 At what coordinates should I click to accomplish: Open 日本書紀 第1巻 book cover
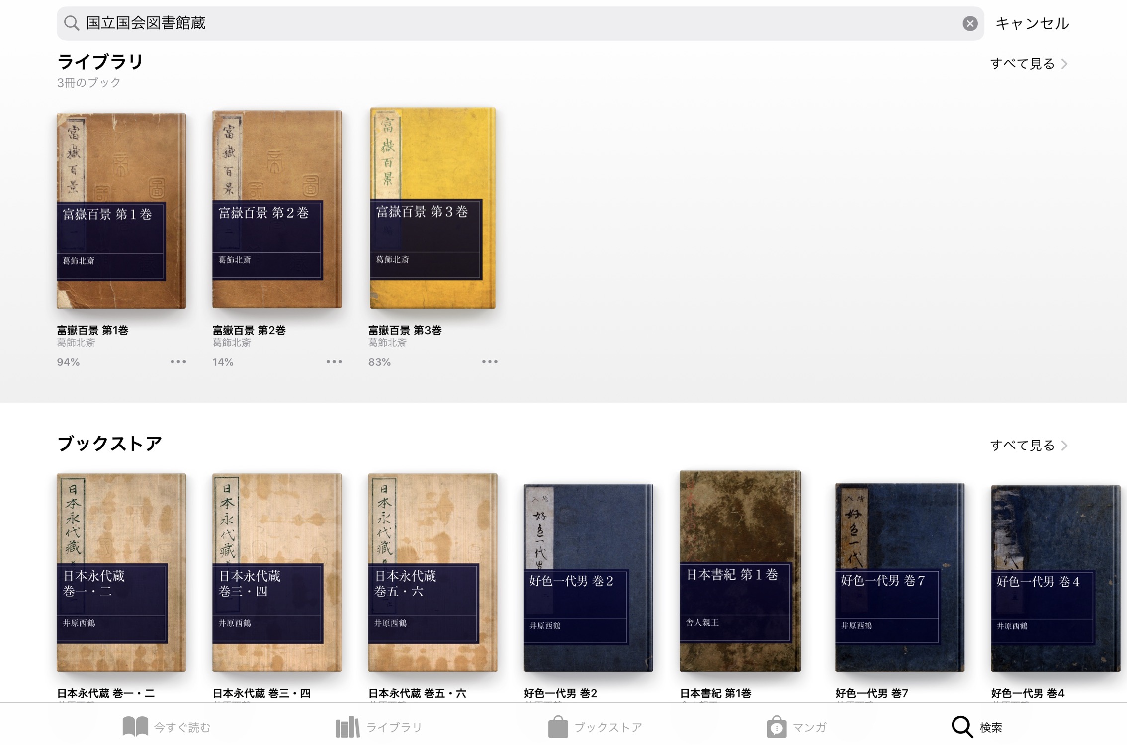[x=740, y=571]
